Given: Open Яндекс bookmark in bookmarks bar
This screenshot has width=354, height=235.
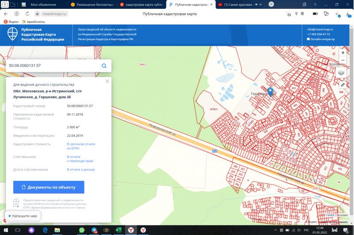Looking at the screenshot, I should pos(12,22).
